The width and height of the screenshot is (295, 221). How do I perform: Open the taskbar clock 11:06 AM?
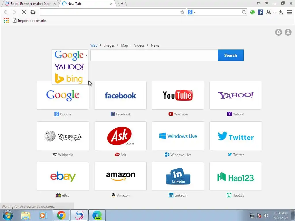tap(280, 216)
